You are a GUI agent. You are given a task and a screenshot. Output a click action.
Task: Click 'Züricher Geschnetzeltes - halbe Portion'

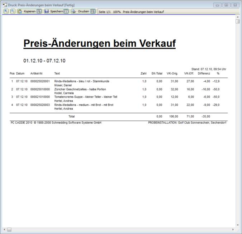[x=80, y=89]
